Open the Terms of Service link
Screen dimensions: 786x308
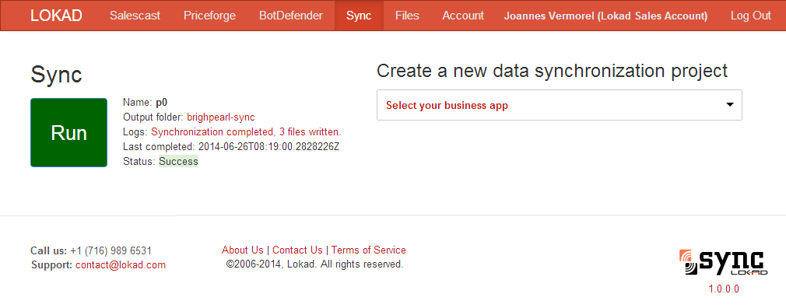tap(368, 250)
